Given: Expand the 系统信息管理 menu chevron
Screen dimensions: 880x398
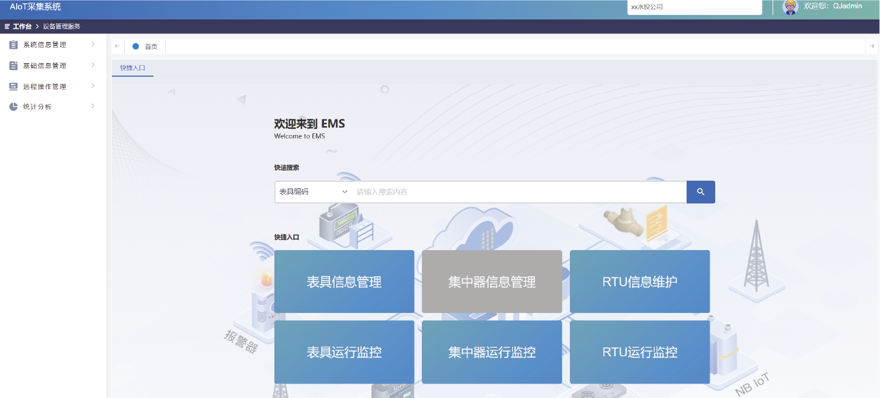Looking at the screenshot, I should coord(93,44).
